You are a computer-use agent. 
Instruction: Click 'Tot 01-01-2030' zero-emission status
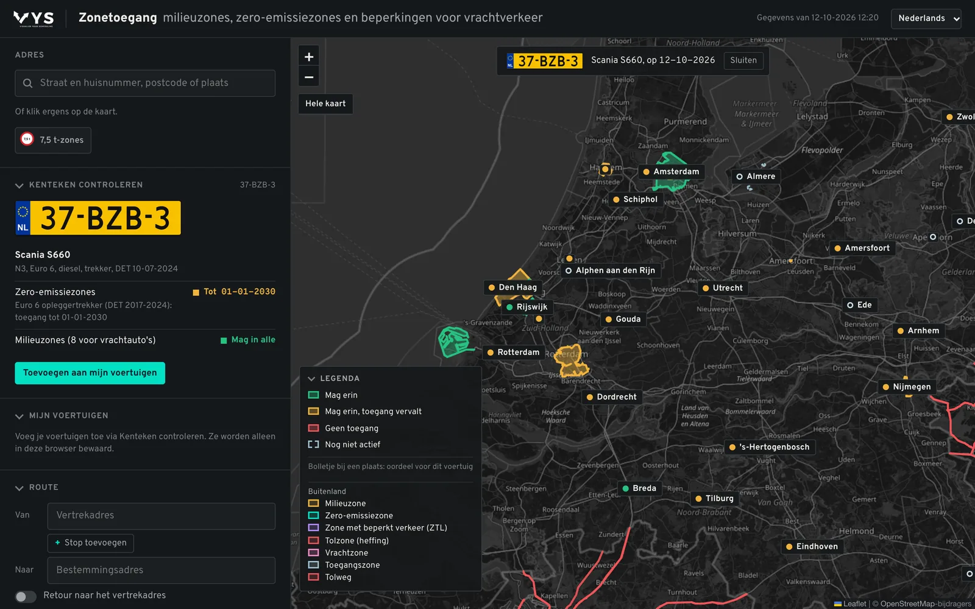click(234, 292)
